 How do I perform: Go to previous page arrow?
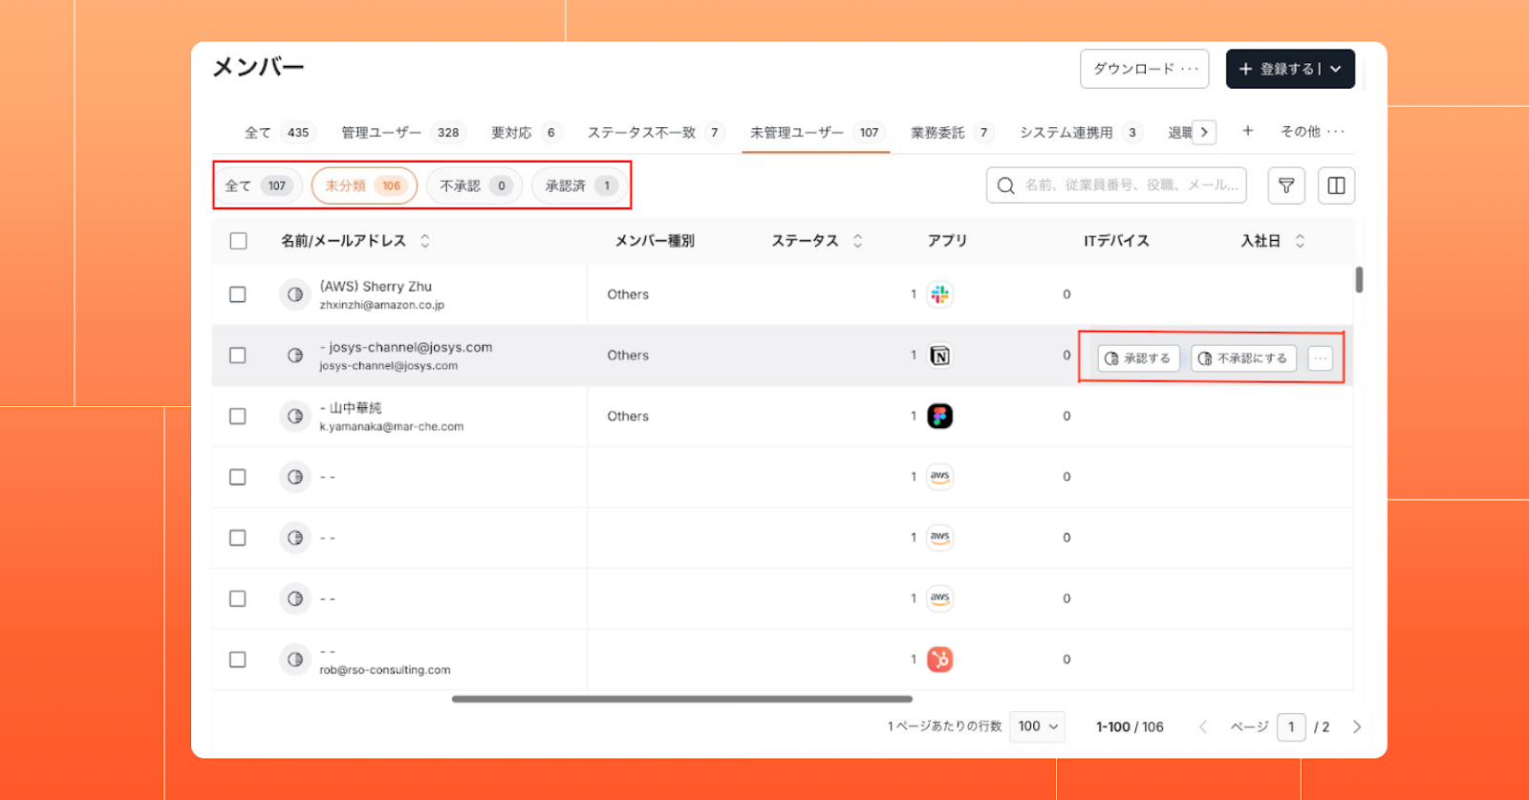(x=1203, y=727)
